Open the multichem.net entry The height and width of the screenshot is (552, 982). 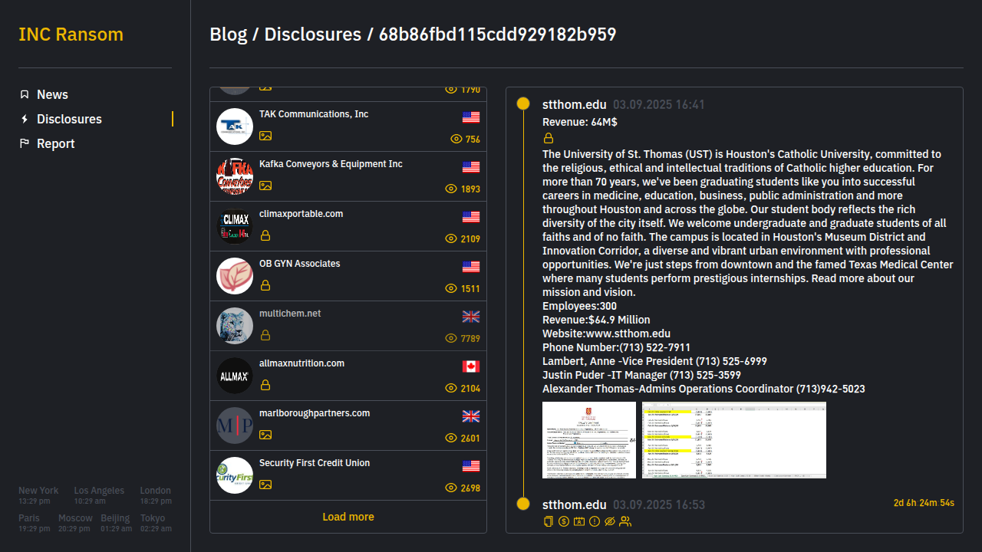coord(348,326)
